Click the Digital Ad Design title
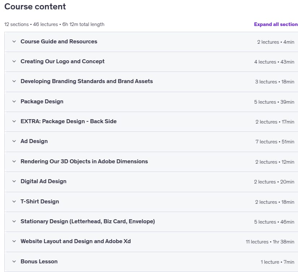298x272 pixels. pyautogui.click(x=43, y=181)
